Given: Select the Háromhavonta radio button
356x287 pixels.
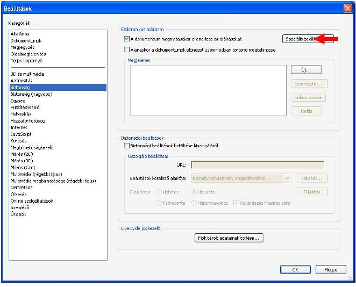Looking at the screenshot, I should [x=194, y=203].
